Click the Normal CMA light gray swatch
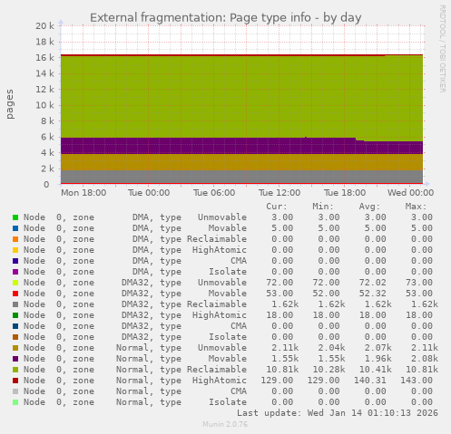The image size is (451, 434). pyautogui.click(x=15, y=391)
